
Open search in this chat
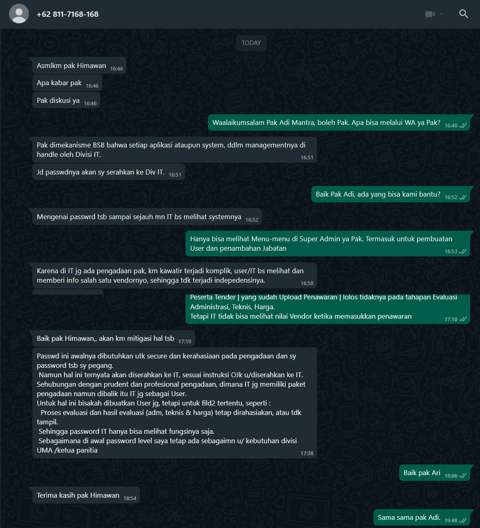pyautogui.click(x=464, y=14)
